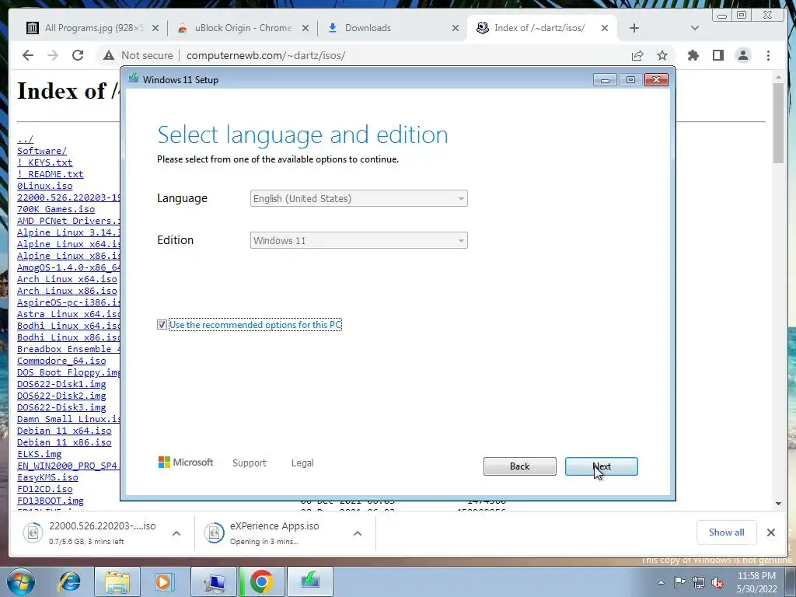Open Windows Media Player from taskbar
796x597 pixels.
[164, 581]
